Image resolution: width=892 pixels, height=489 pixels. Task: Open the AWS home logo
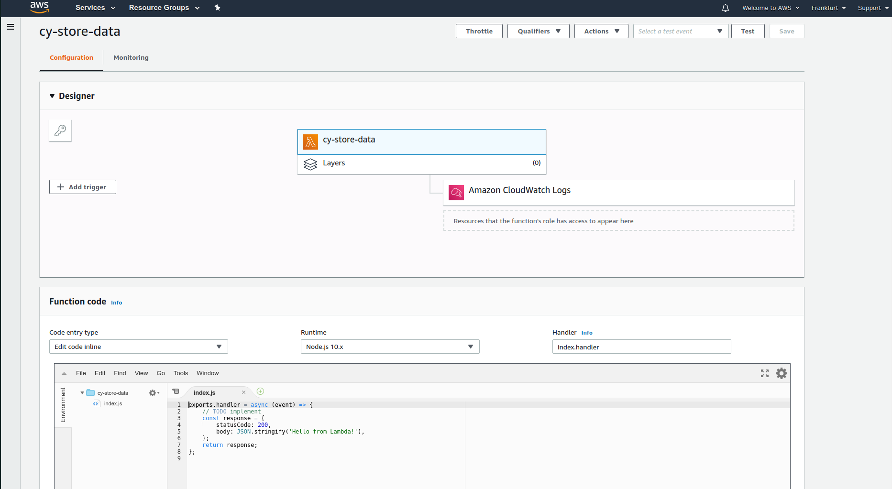39,7
